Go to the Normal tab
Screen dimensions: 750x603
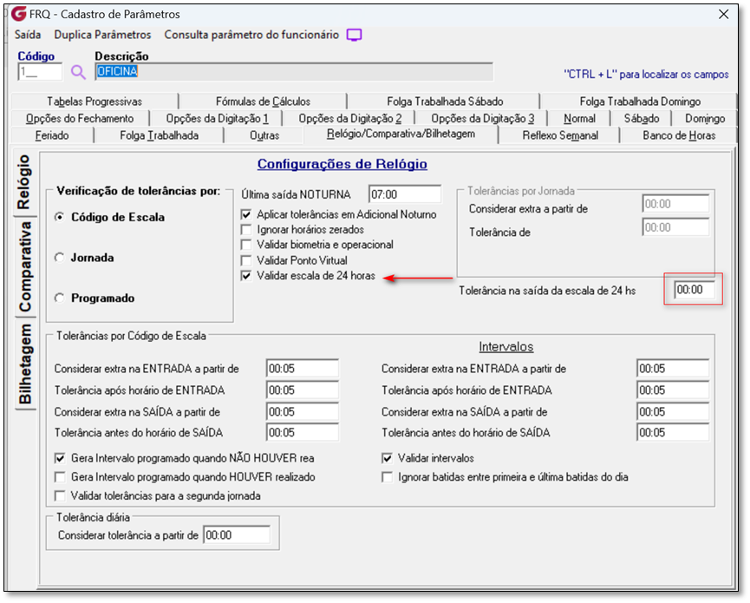click(x=579, y=118)
